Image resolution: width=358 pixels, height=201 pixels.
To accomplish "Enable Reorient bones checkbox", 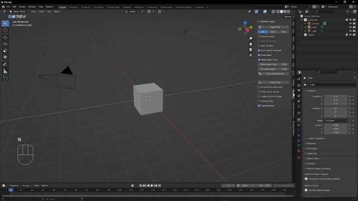I will click(259, 36).
